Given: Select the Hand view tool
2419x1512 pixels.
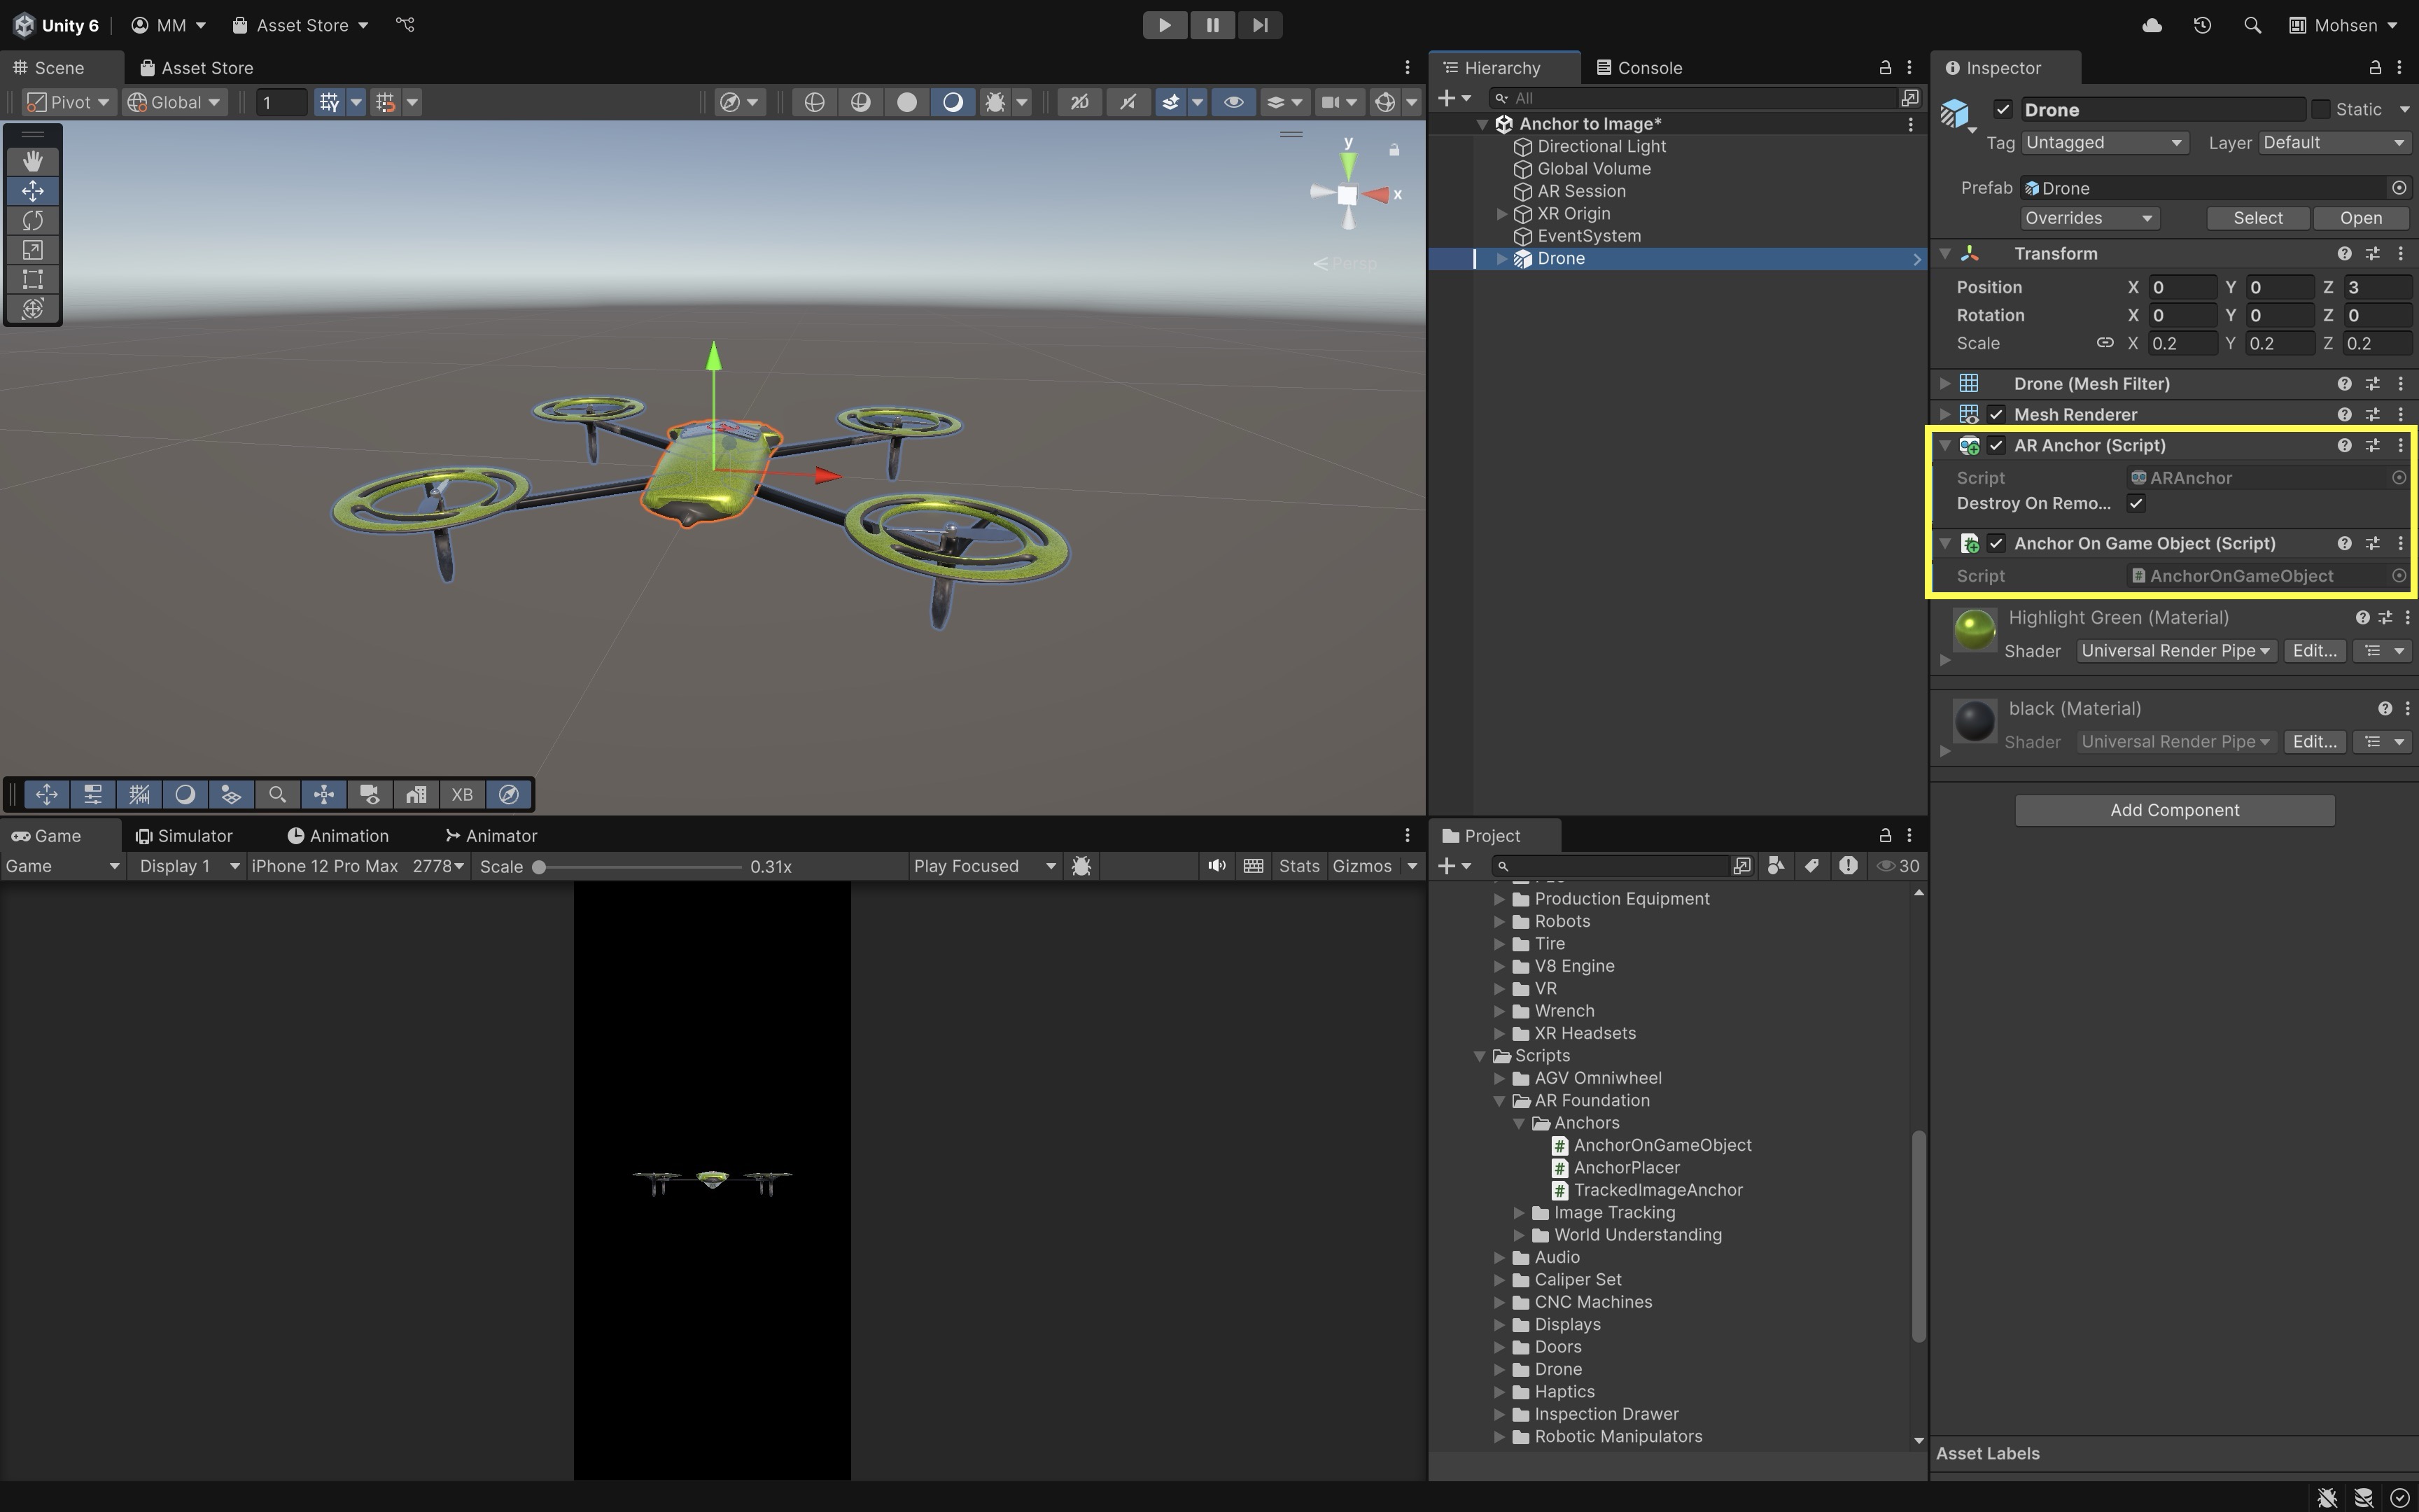Looking at the screenshot, I should pos(32,161).
